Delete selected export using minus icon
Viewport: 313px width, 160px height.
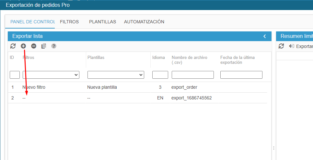click(34, 46)
